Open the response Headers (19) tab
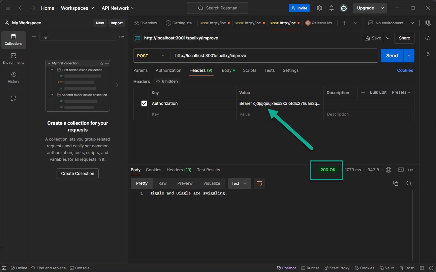436x272 pixels. (x=179, y=170)
